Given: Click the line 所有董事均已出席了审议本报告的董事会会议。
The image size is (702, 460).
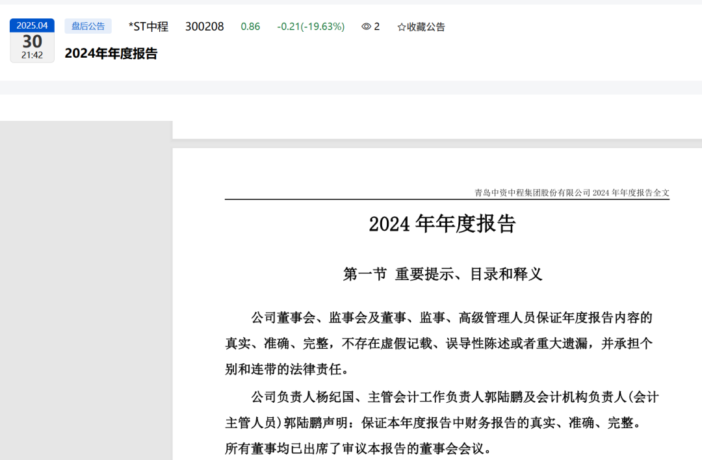Looking at the screenshot, I should (359, 448).
